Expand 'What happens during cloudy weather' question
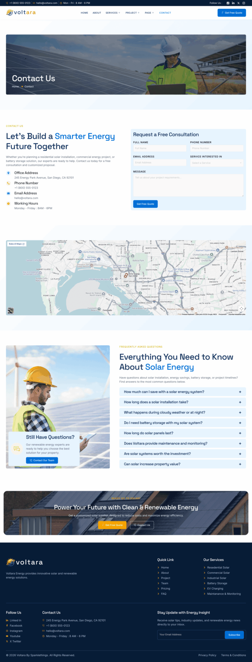252x662 pixels. tap(183, 413)
